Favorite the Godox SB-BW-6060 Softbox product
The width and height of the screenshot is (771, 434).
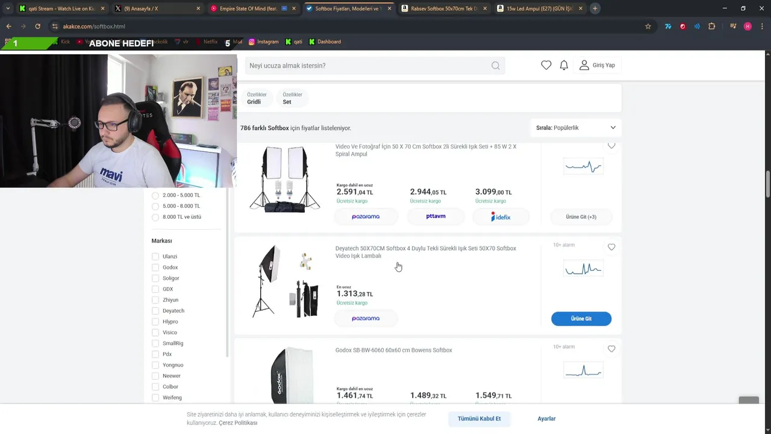coord(611,349)
